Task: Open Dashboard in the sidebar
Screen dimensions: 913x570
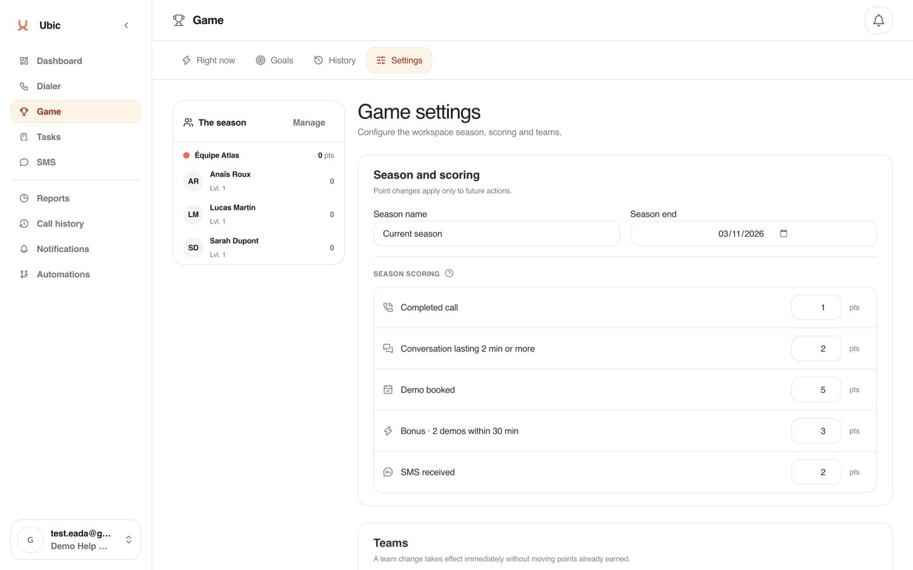Action: 75,61
